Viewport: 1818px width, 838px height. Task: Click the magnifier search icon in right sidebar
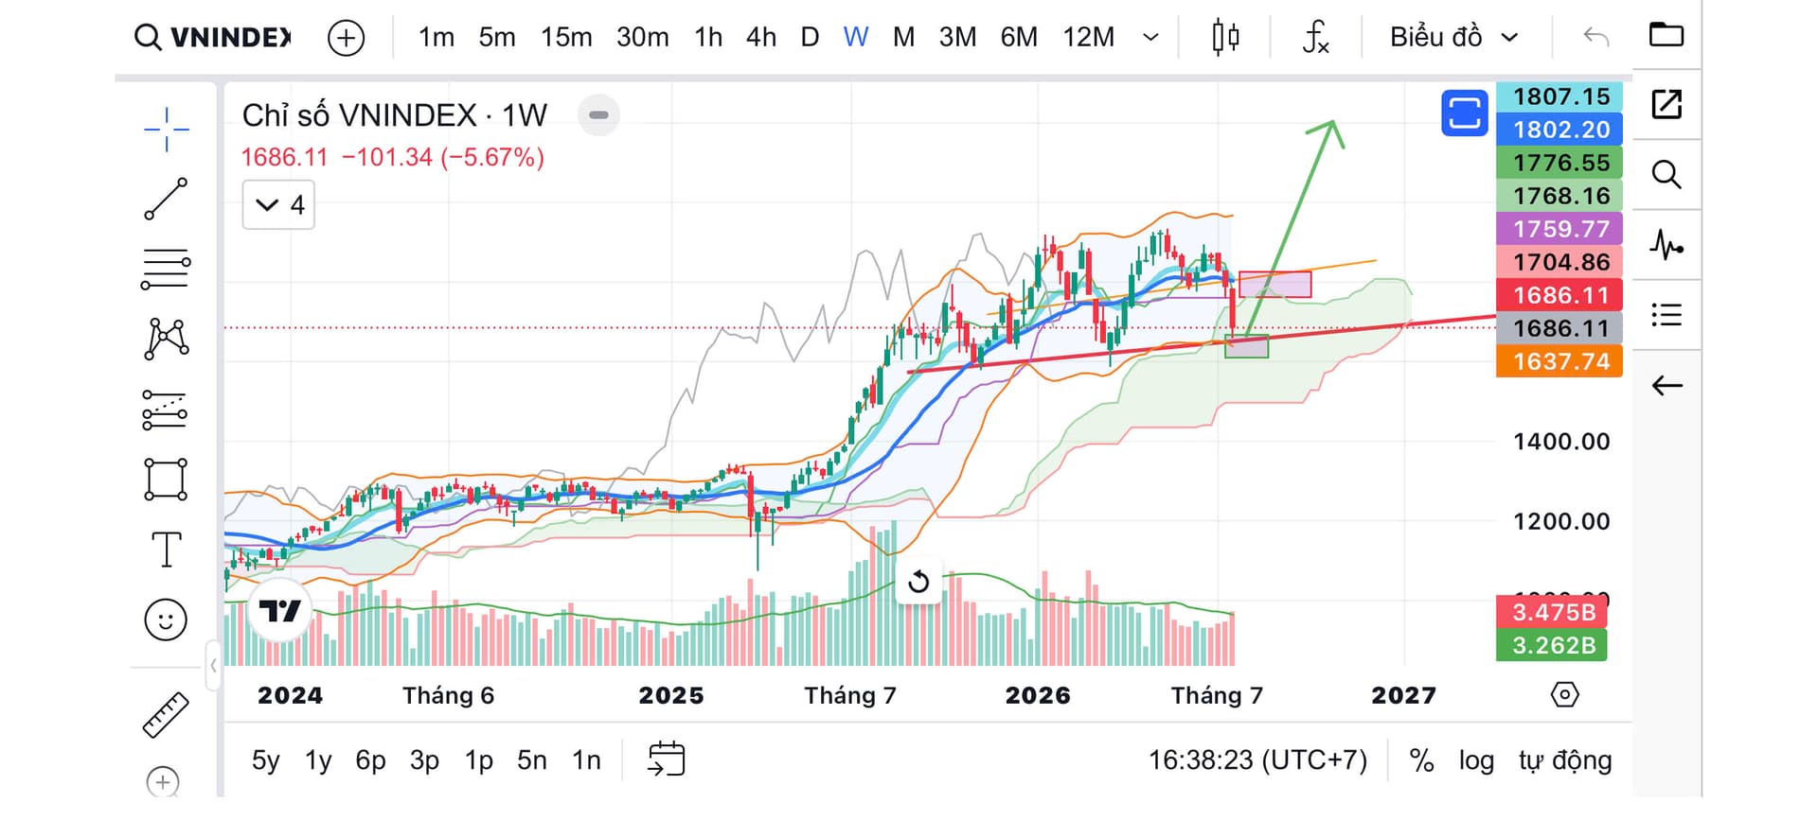tap(1666, 174)
